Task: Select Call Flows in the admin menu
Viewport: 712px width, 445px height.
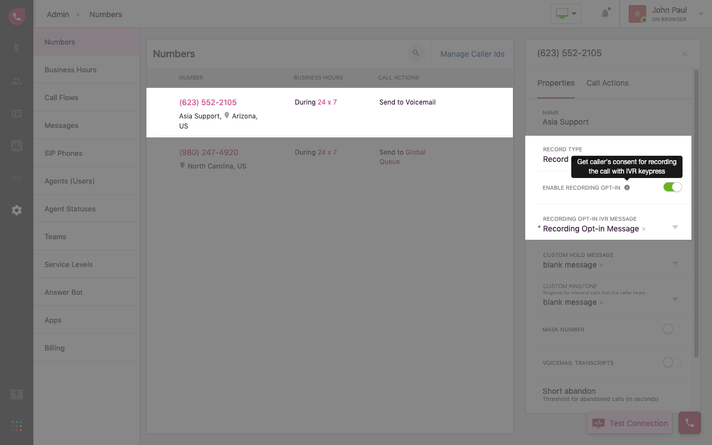Action: tap(61, 97)
